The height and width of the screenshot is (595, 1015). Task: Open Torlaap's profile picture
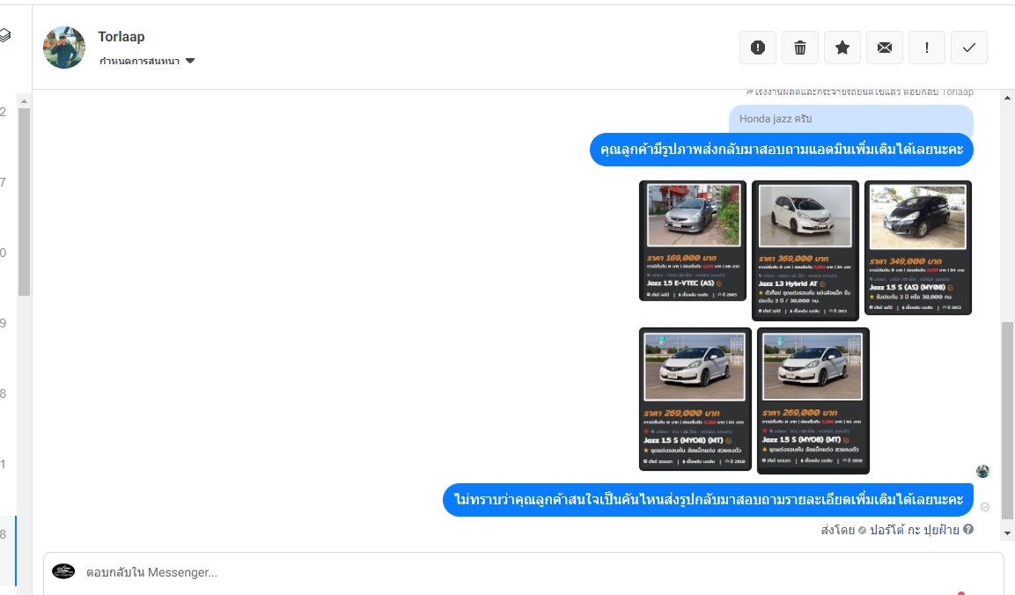64,48
